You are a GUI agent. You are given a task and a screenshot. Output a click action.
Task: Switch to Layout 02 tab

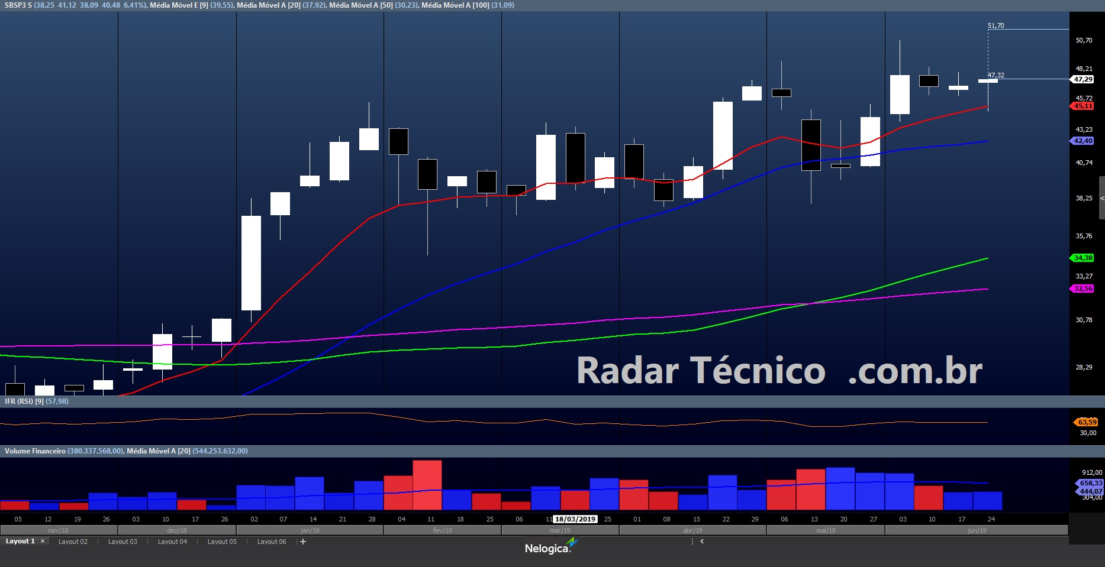point(73,542)
